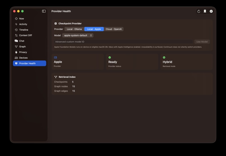Click the checkmark seal icon in toolbar
Image resolution: width=226 pixels, height=156 pixels.
[x=211, y=11]
